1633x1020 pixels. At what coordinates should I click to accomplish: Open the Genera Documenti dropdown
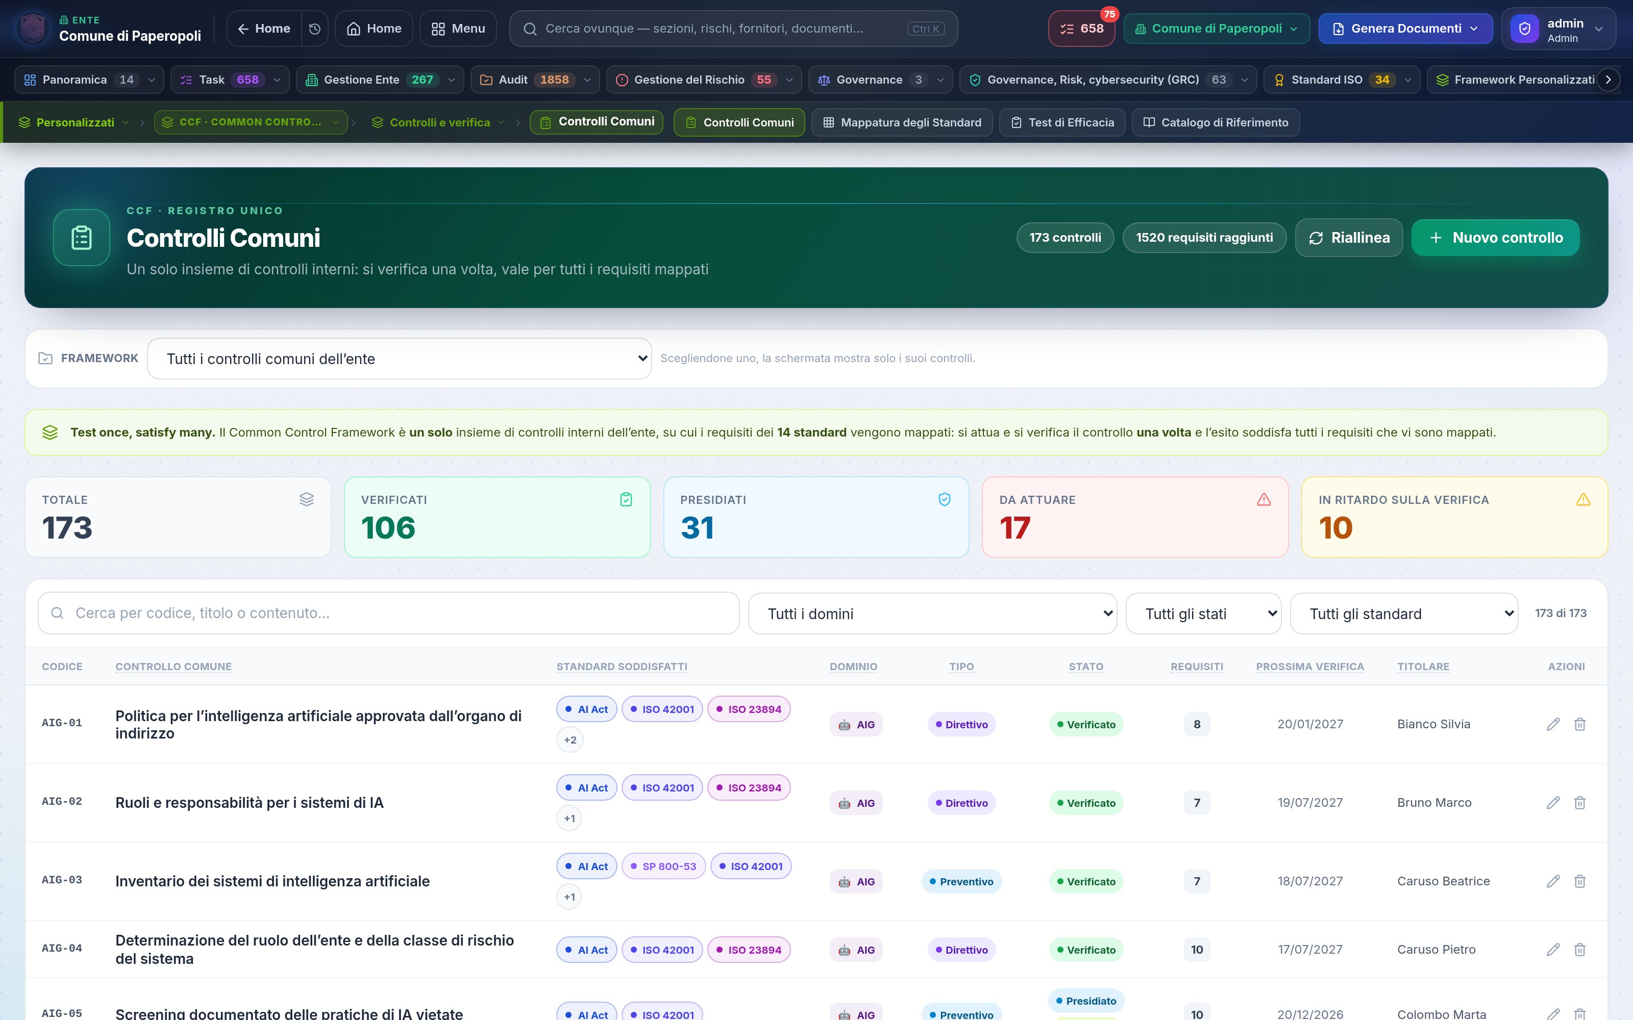[x=1405, y=29]
